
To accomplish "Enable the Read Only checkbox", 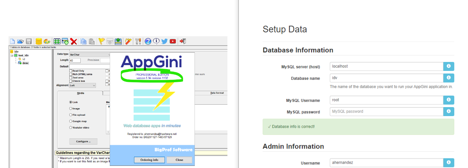I will tap(71, 71).
